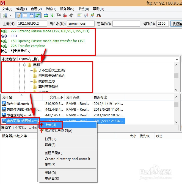Click local tree scrollbar up arrow
This screenshot has height=184, width=182.
coord(176,65)
